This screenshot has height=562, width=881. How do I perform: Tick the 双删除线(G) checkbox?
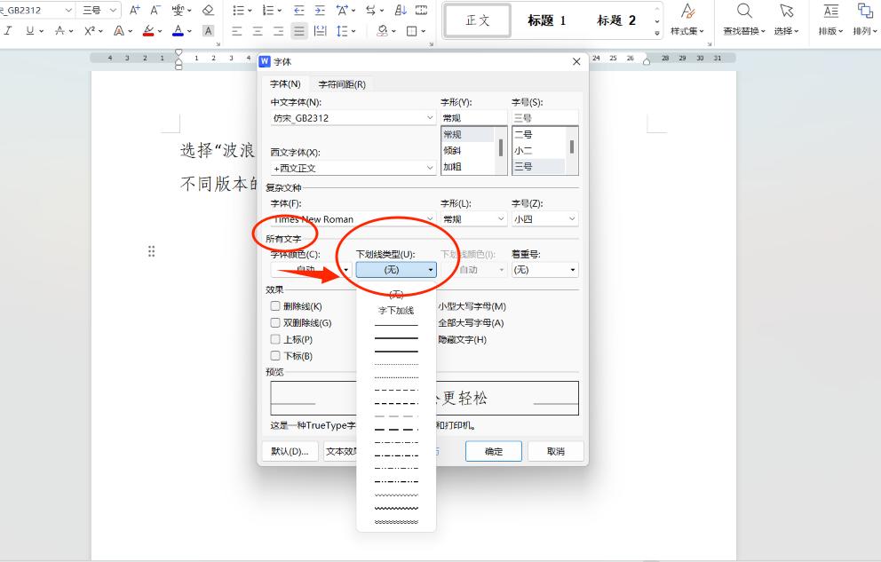[x=275, y=323]
